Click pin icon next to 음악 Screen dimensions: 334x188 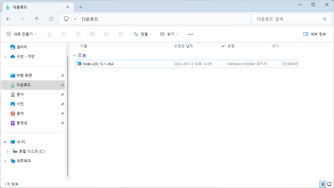pos(62,114)
